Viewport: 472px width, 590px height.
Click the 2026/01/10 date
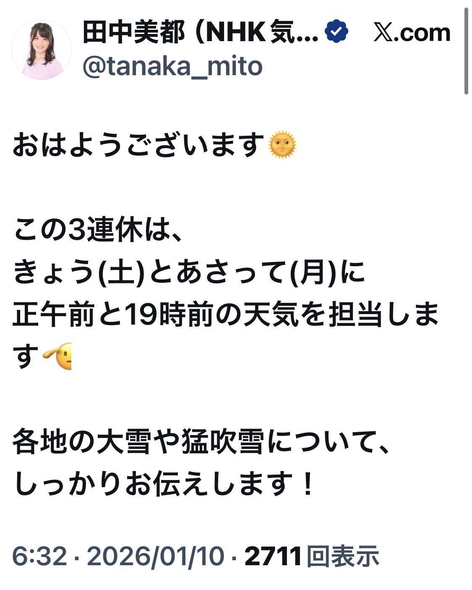(x=156, y=556)
